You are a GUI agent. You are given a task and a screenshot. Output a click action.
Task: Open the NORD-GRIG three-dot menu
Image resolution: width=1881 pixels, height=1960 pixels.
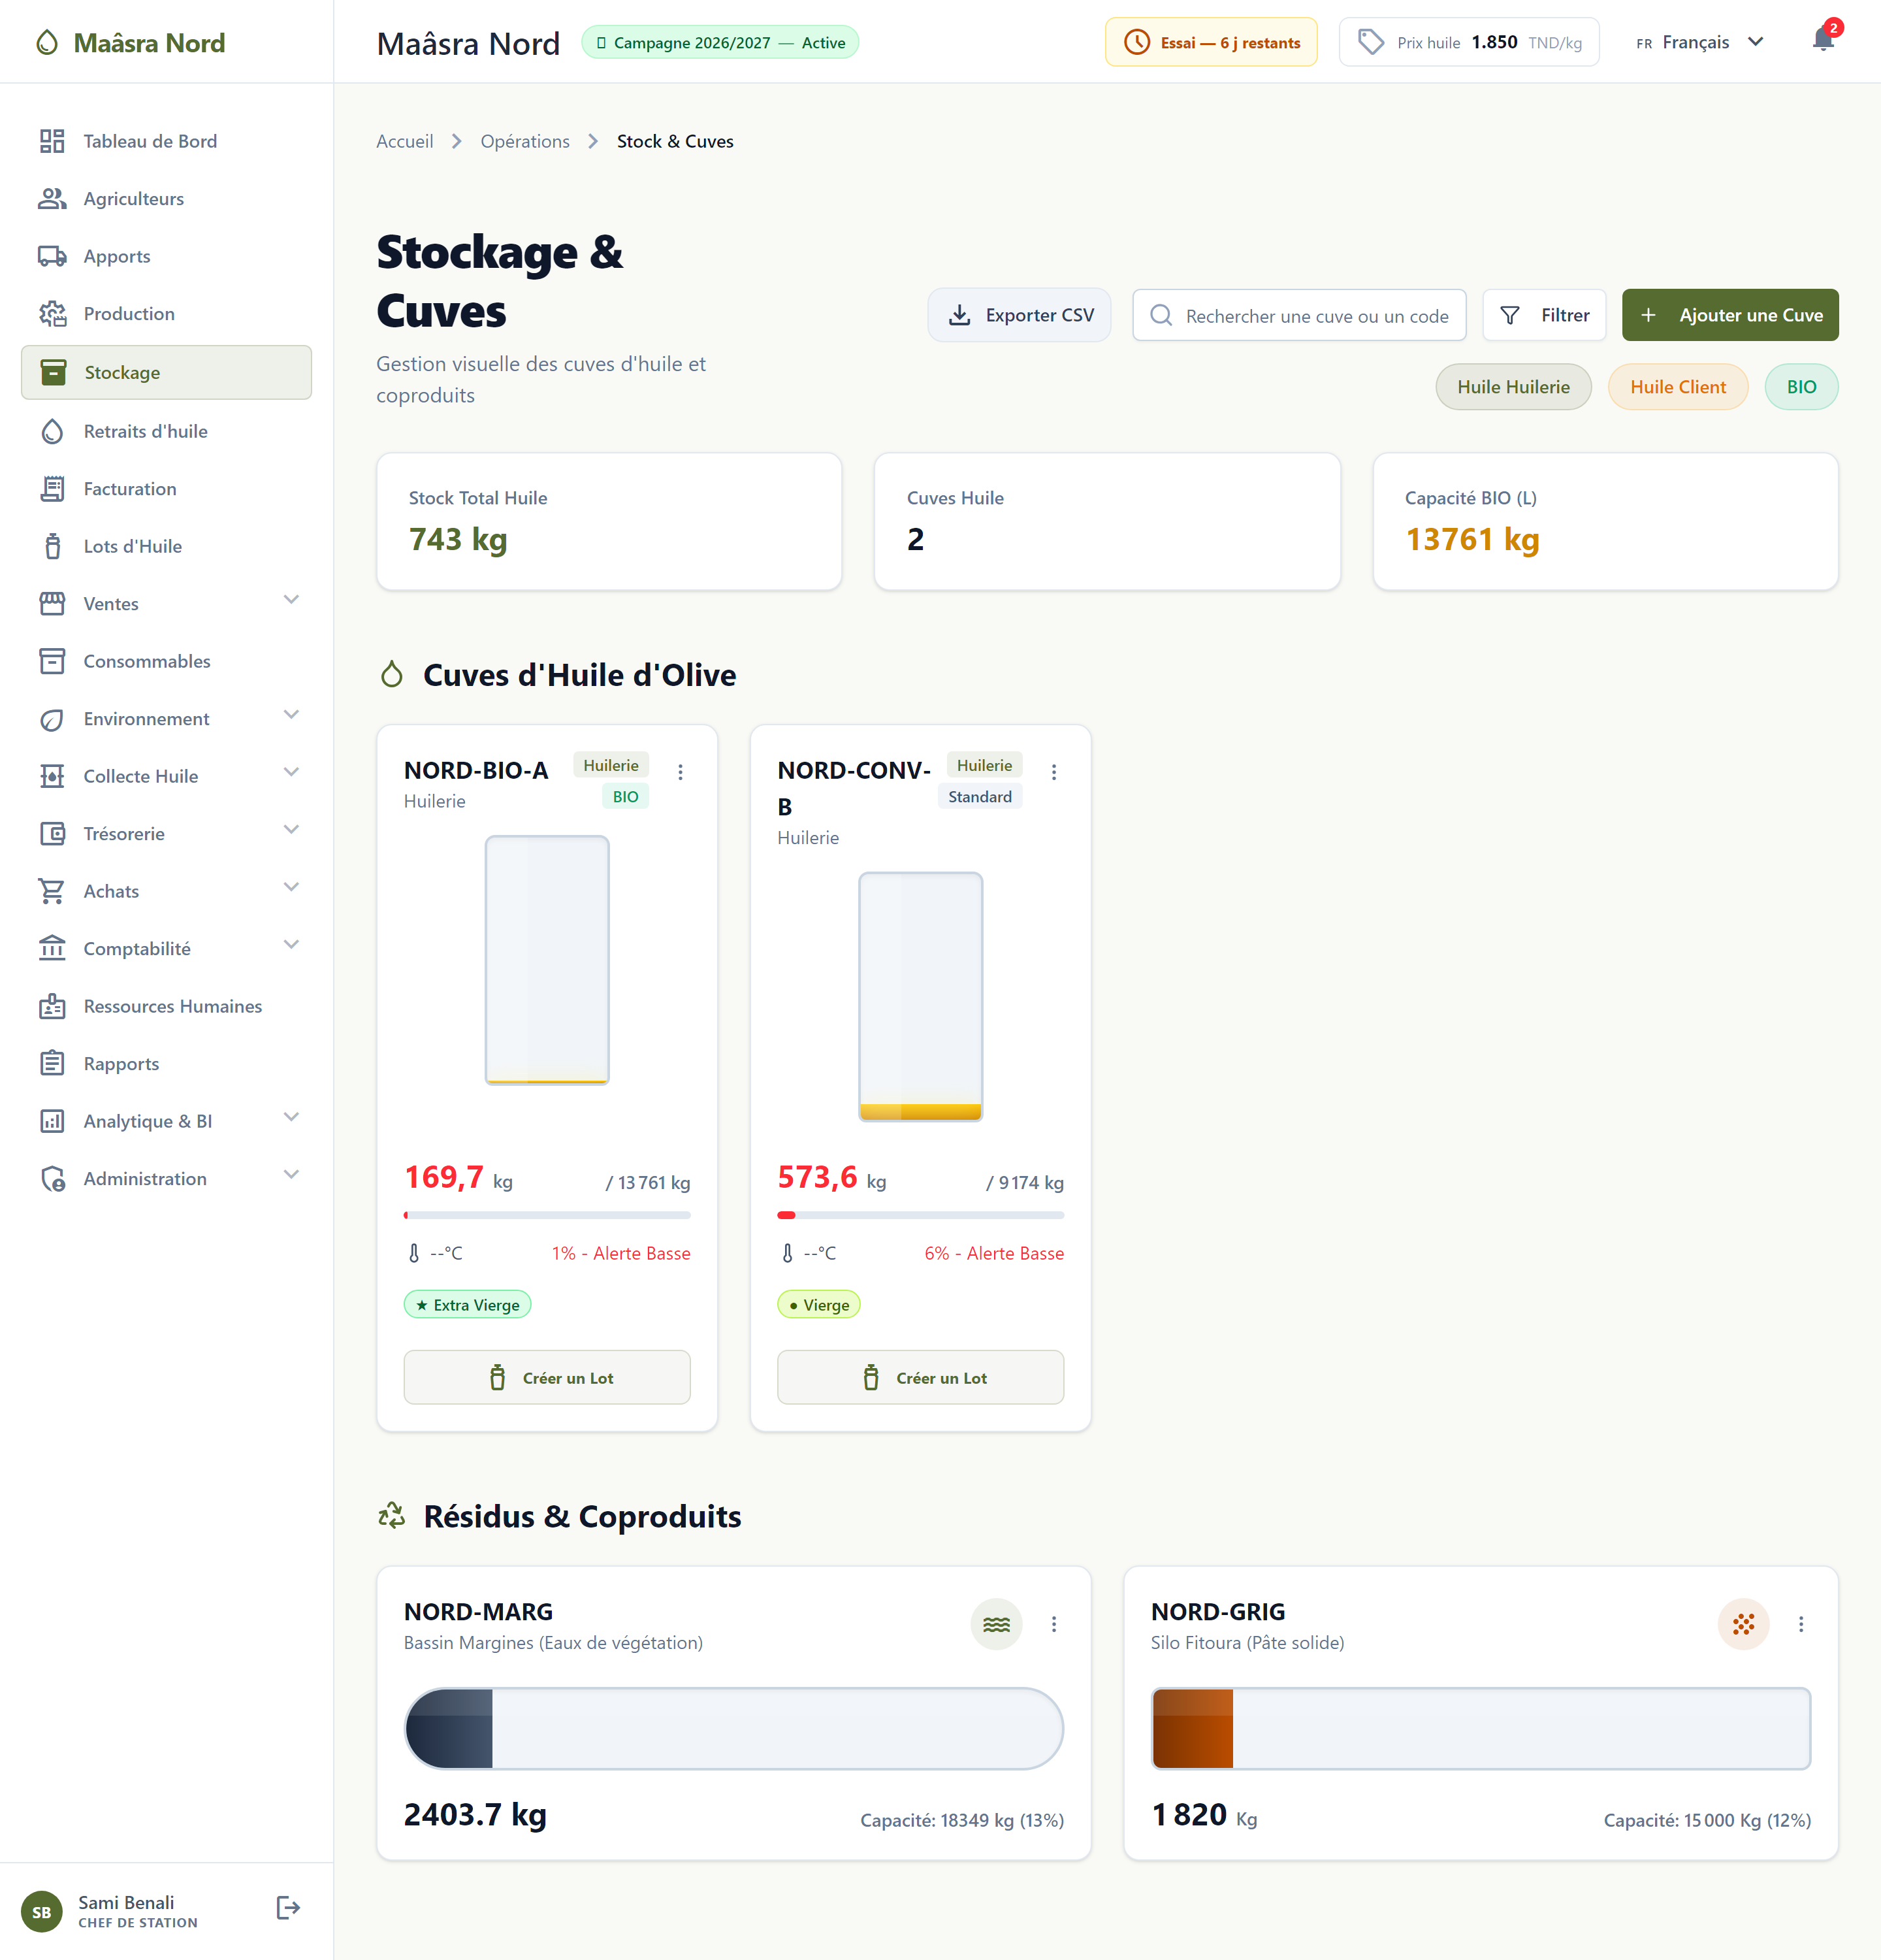1801,1624
